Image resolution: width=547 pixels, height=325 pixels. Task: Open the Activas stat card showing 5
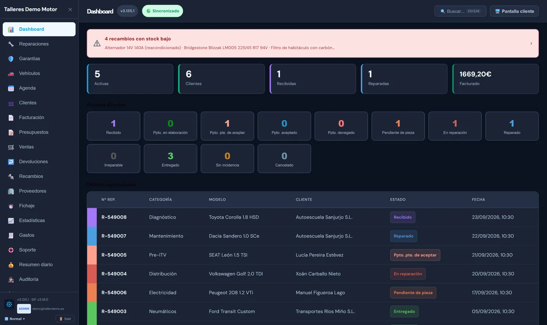[x=130, y=79]
